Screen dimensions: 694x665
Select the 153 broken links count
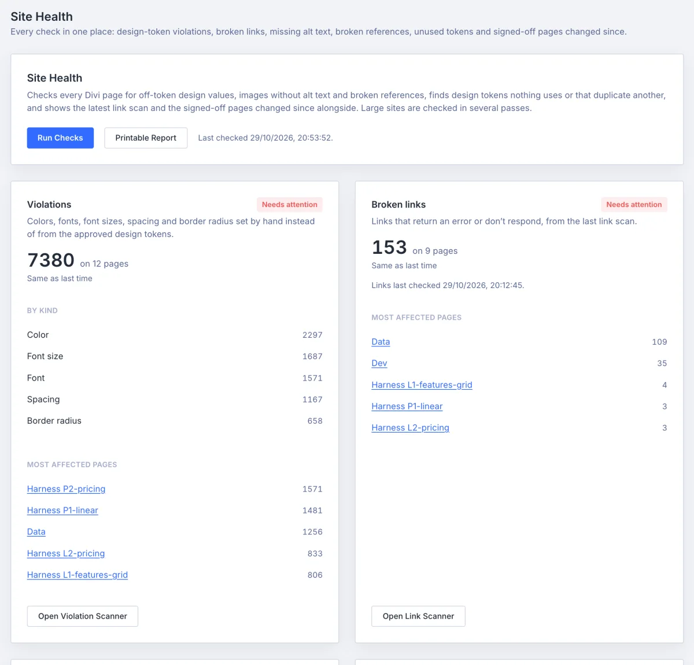pos(389,247)
